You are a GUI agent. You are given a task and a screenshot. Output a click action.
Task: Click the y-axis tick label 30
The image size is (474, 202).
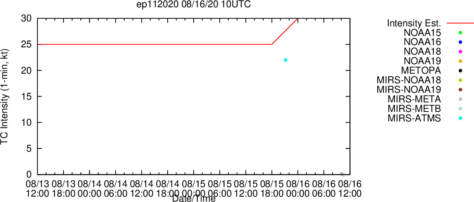pos(26,18)
